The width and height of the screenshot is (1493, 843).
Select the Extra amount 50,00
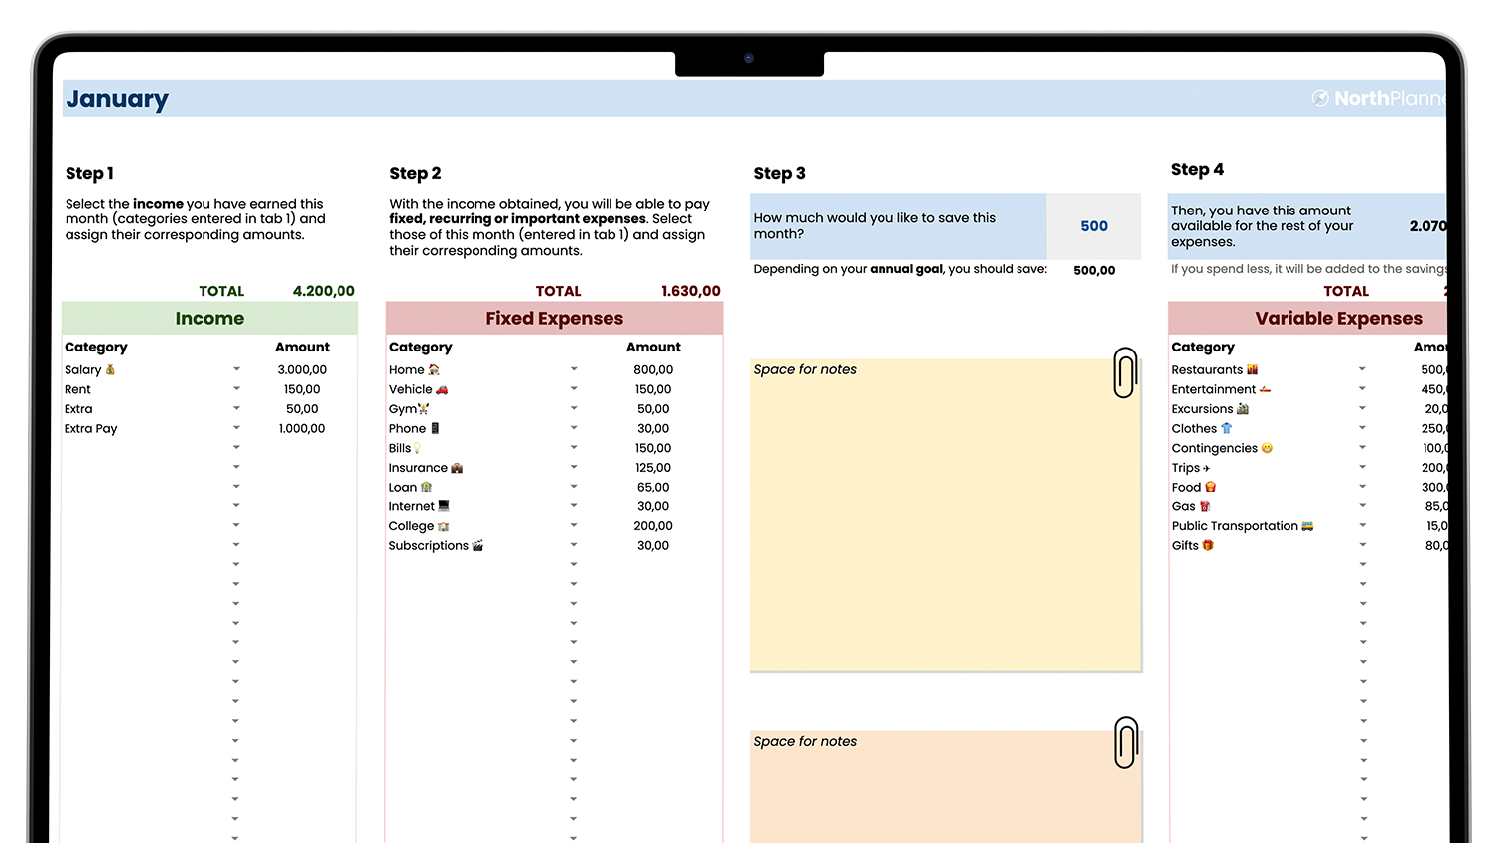[x=302, y=408]
